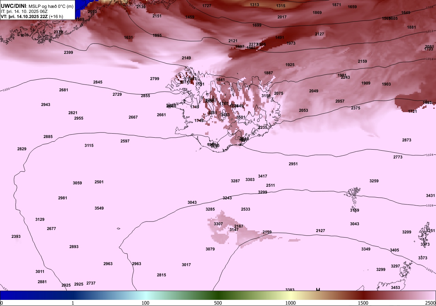Click the value 2533
436x306 pixels.
click(246, 209)
